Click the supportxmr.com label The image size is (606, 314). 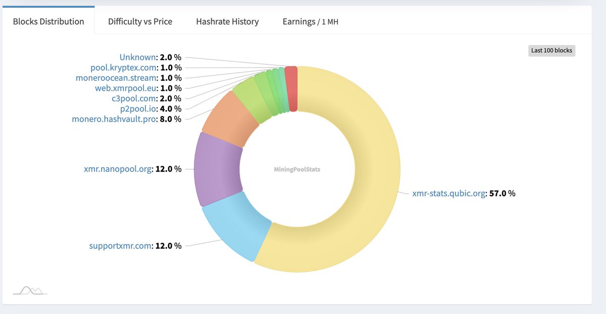point(121,246)
